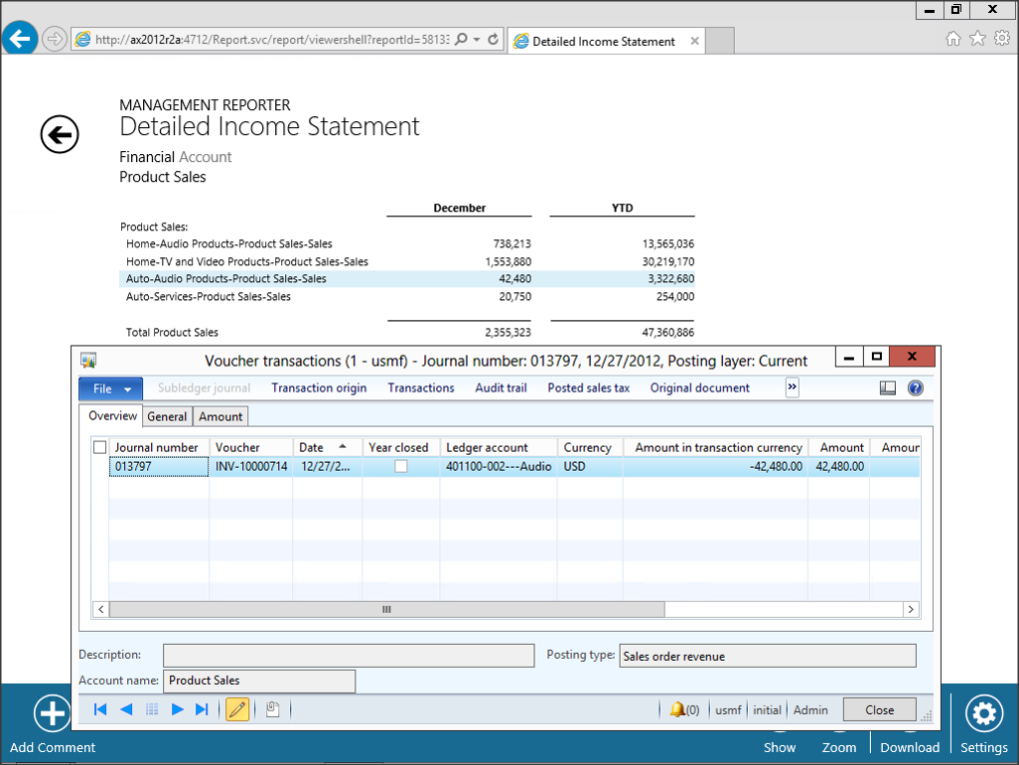Click the Close button in voucher window
This screenshot has height=765, width=1019.
click(879, 709)
